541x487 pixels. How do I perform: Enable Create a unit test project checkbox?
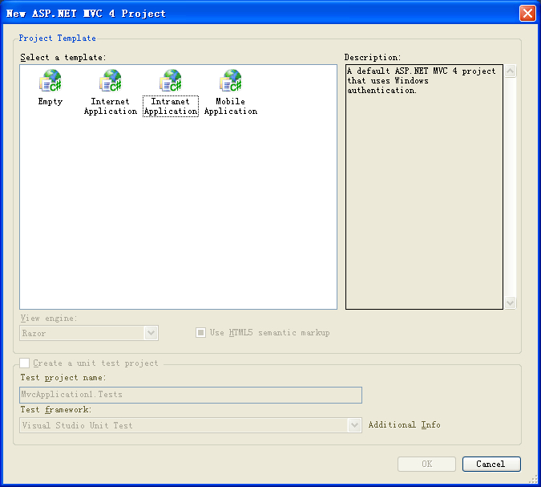coord(25,363)
